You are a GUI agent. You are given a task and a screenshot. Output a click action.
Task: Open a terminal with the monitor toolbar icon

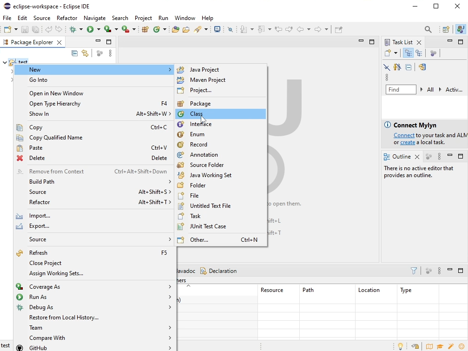[x=218, y=29]
